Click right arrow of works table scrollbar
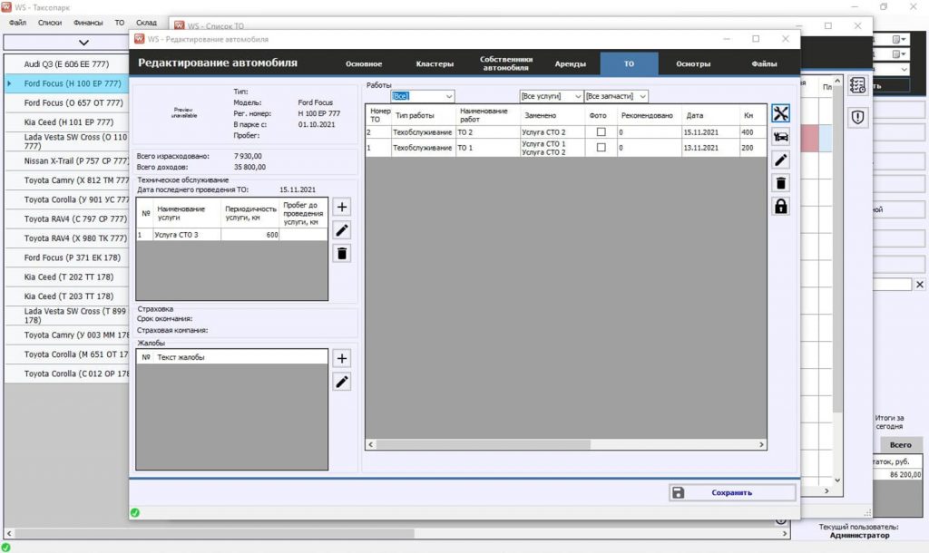Screen dimensions: 929x553 pyautogui.click(x=761, y=444)
